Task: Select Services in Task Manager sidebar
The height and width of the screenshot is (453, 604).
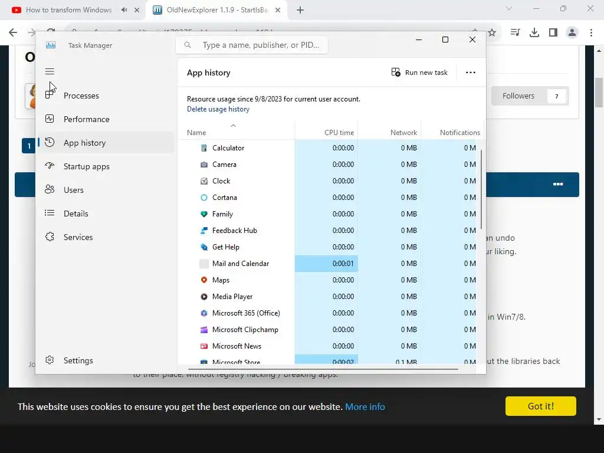Action: pyautogui.click(x=78, y=237)
